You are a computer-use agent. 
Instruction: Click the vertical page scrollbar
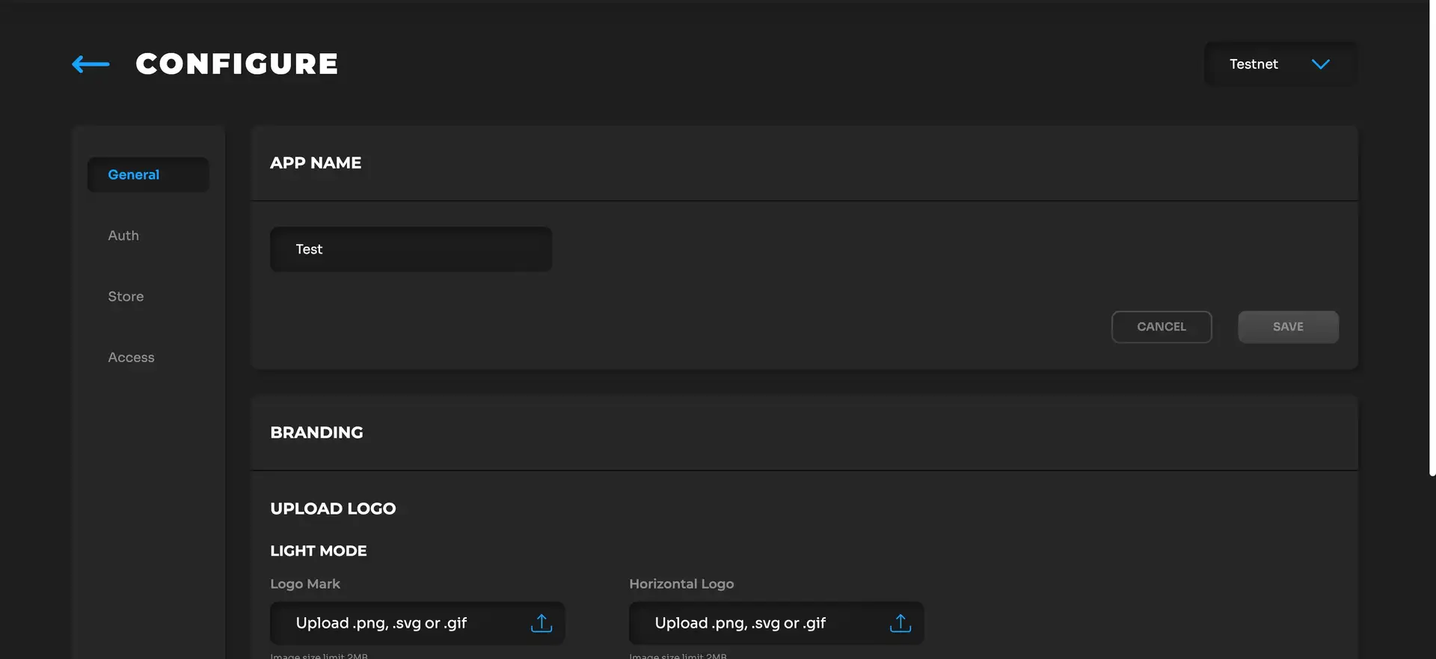click(x=1432, y=239)
